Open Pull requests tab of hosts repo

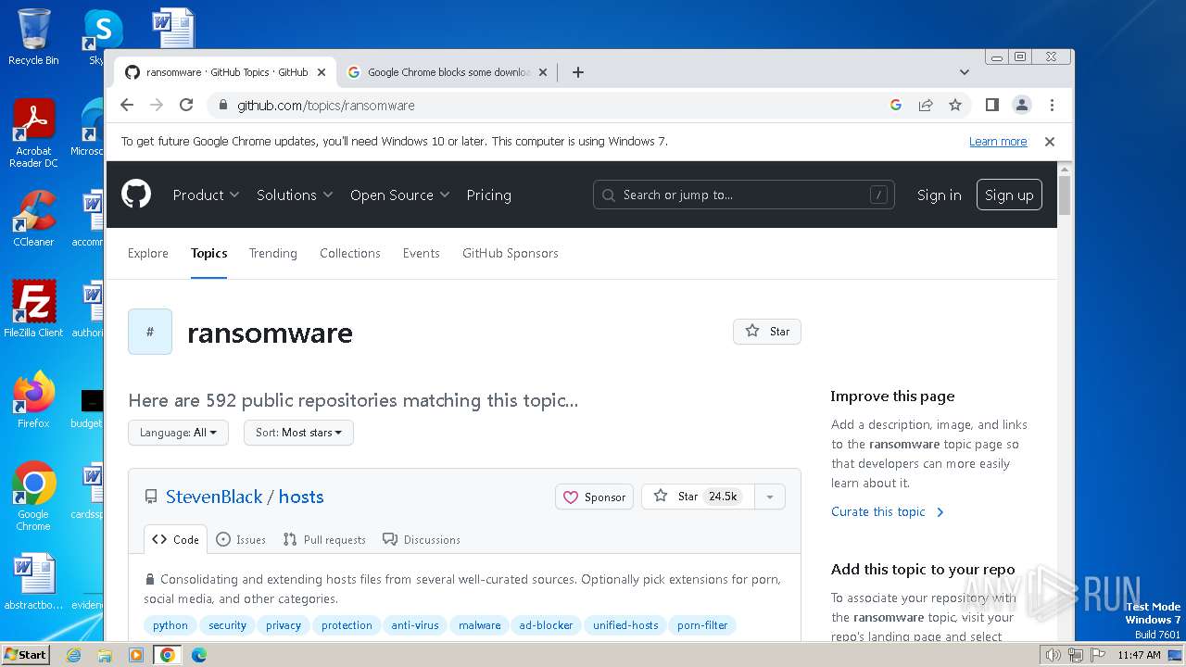(x=324, y=539)
